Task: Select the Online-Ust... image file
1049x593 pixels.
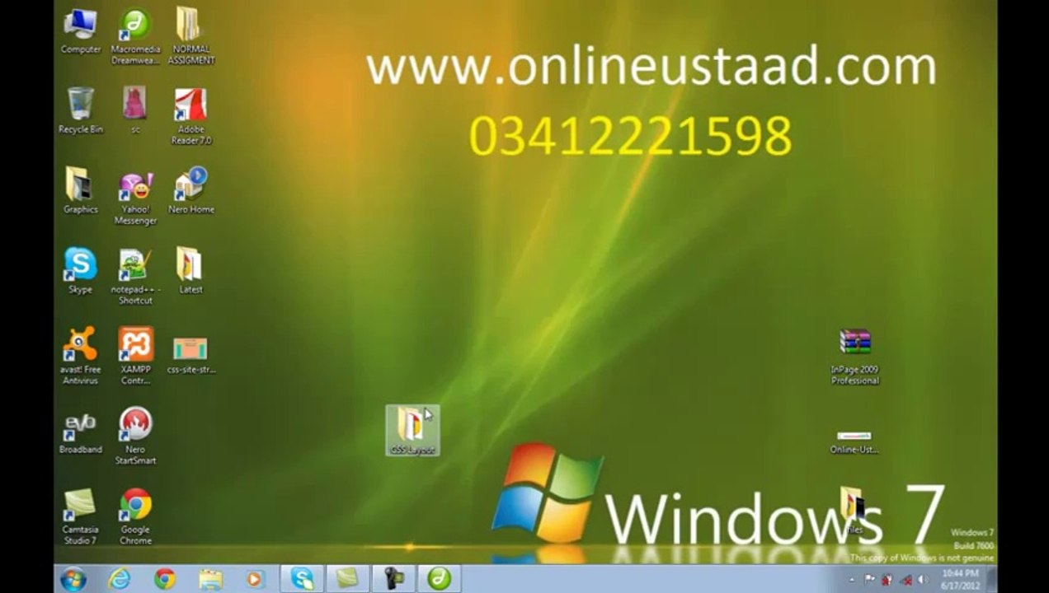Action: coord(854,441)
